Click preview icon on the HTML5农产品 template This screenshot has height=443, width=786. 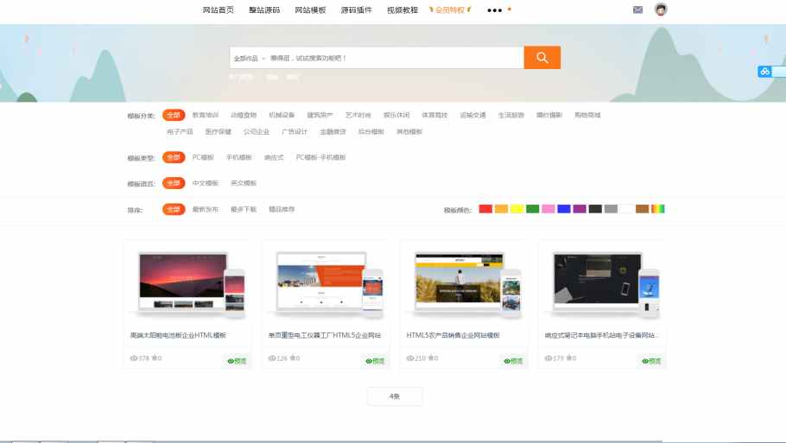pyautogui.click(x=513, y=361)
